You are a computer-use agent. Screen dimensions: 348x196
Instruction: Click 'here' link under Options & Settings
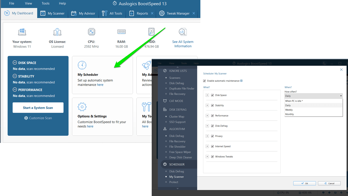(90, 126)
